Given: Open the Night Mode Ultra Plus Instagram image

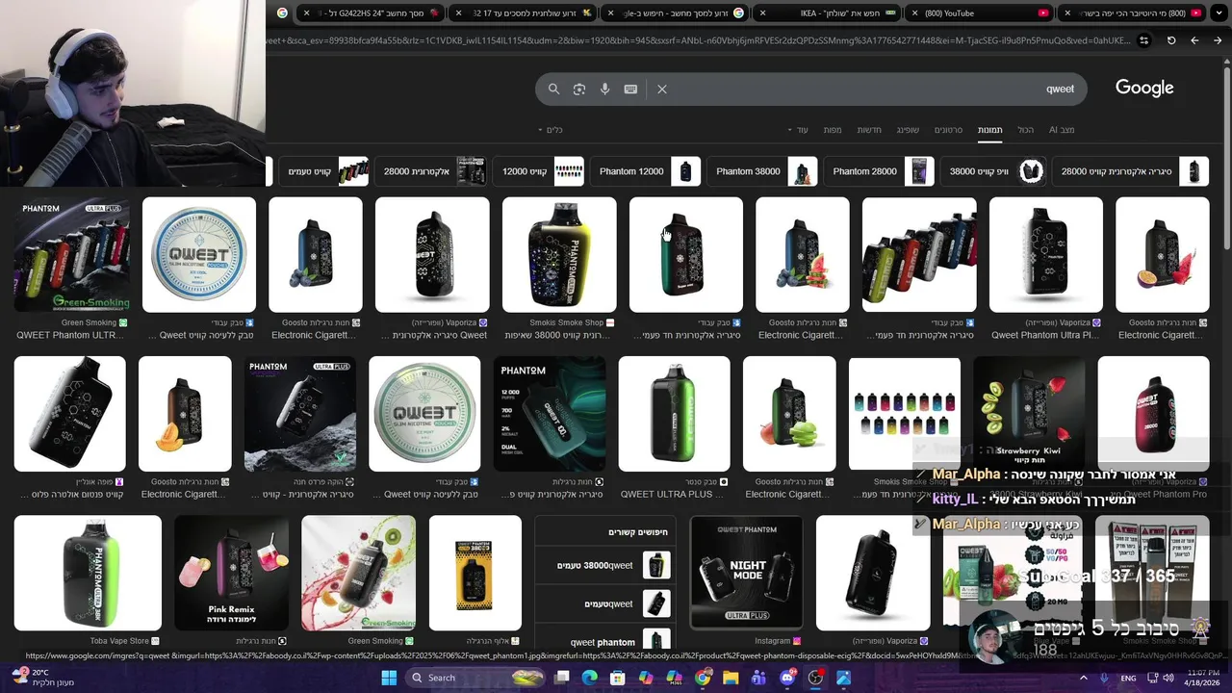Looking at the screenshot, I should click(x=747, y=573).
